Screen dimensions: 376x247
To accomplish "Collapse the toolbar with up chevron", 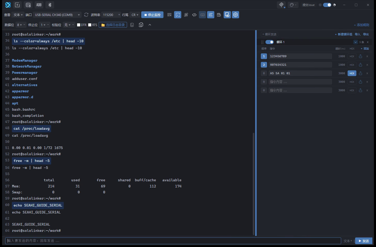I will coord(150,25).
